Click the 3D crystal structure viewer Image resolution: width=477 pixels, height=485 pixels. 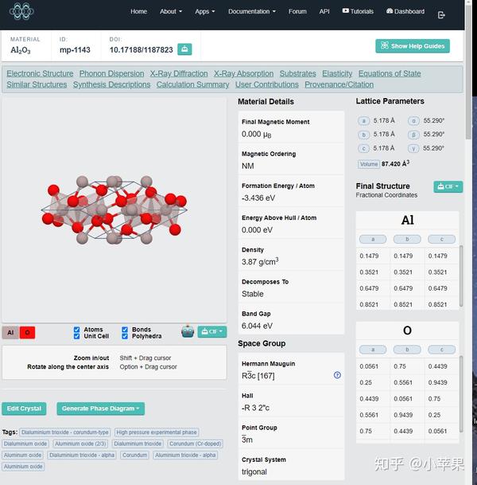point(114,210)
